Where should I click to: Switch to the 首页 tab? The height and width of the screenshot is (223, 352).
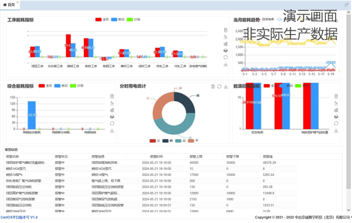[9, 5]
